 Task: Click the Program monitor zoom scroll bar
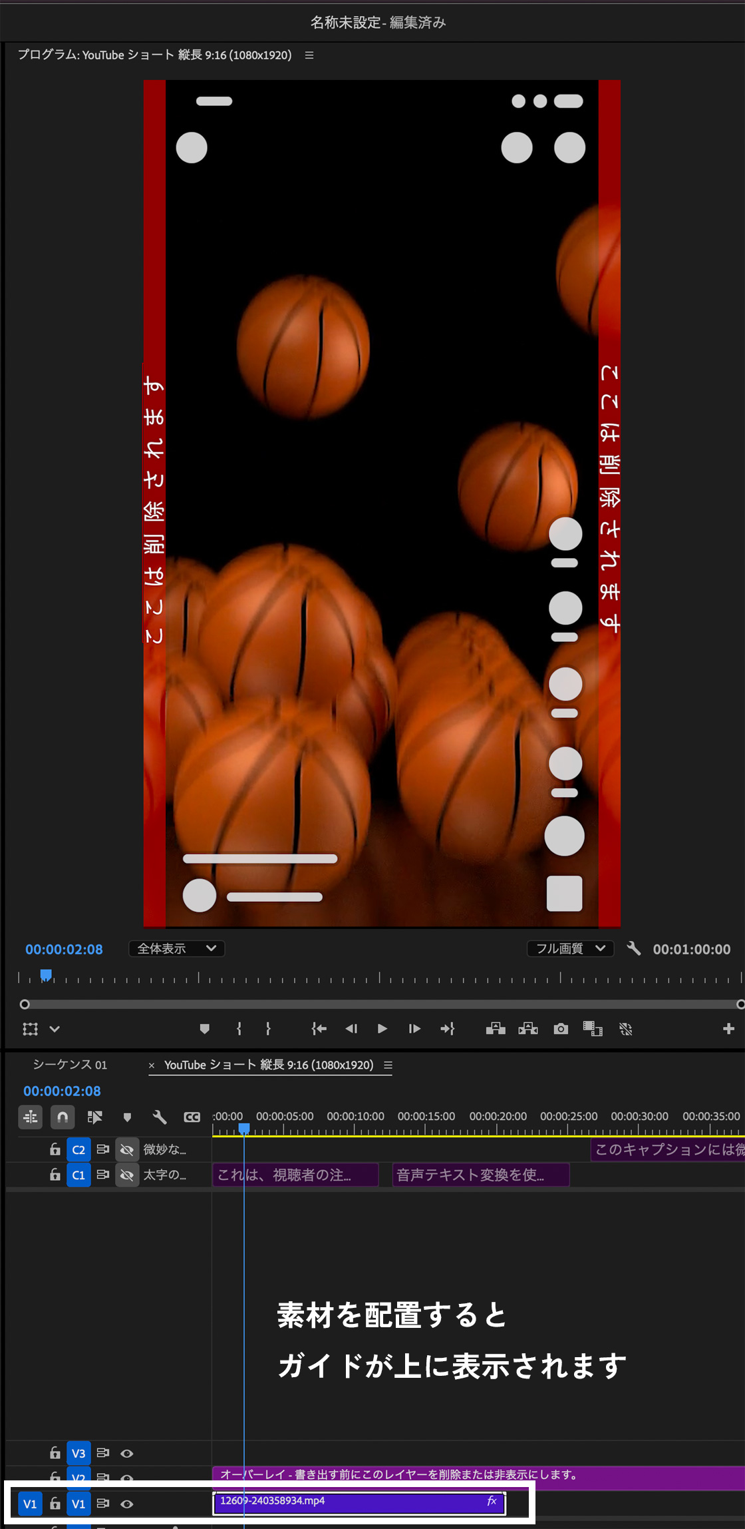(x=382, y=1004)
